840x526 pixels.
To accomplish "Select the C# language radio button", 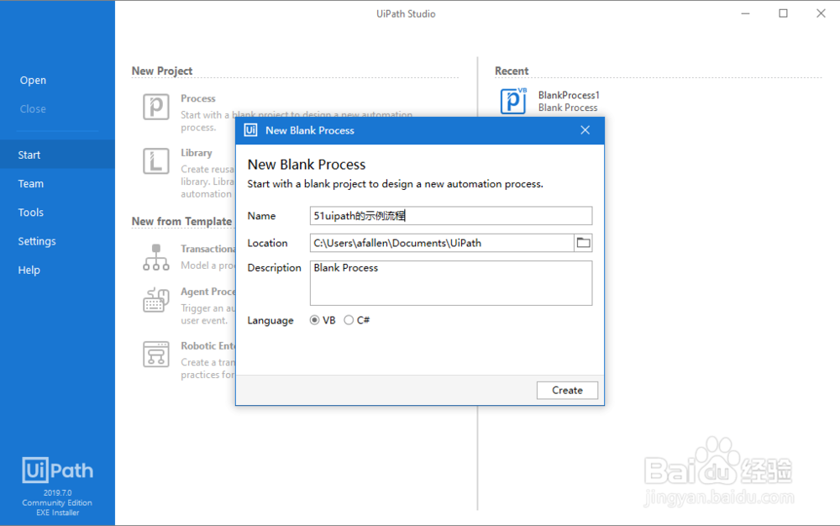I will point(349,320).
